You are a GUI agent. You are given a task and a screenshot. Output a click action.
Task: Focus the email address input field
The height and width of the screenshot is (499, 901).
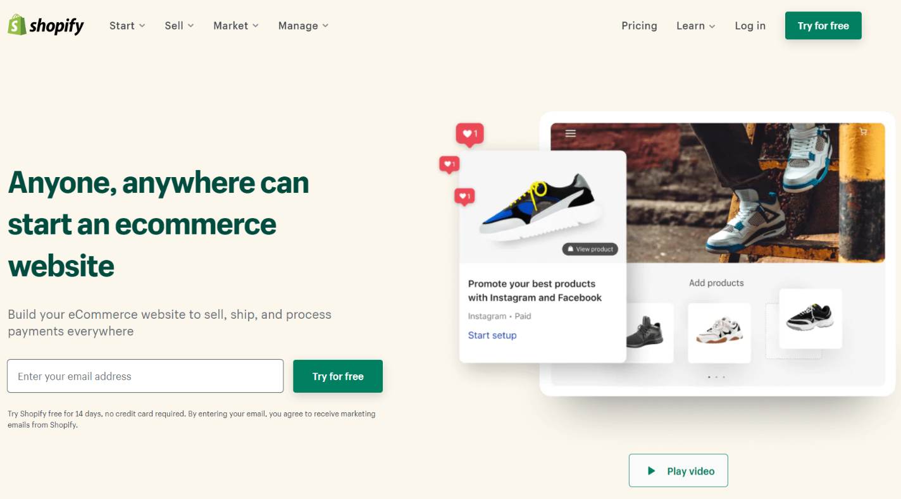[x=145, y=376]
